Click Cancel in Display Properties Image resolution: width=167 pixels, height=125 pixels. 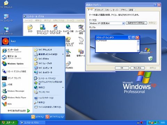137,68
